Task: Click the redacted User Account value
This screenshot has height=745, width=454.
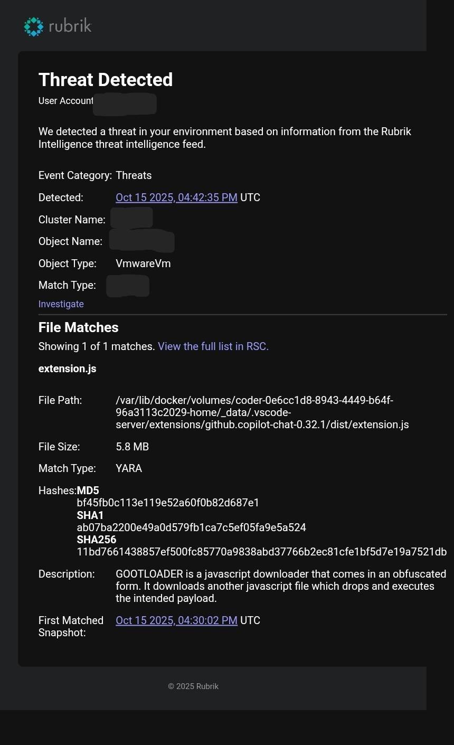Action: point(125,103)
